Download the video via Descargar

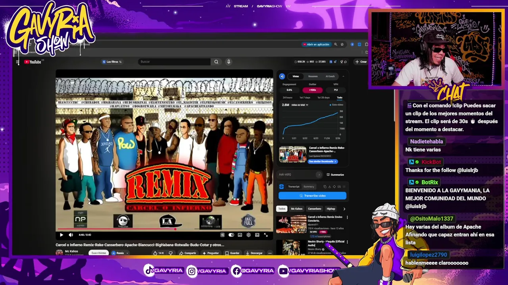pos(254,253)
